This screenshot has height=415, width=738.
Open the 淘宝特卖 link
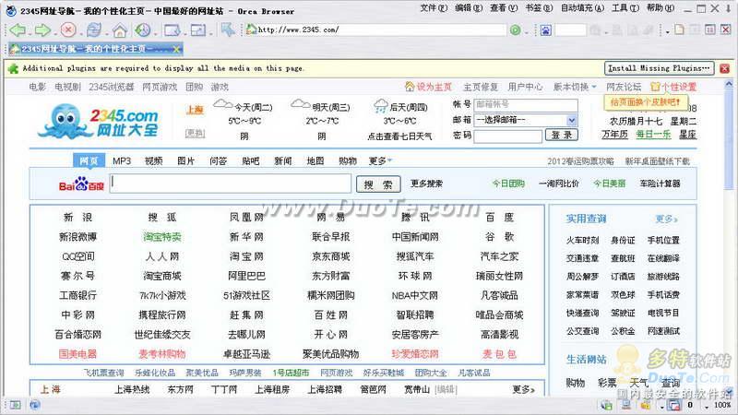coord(162,237)
